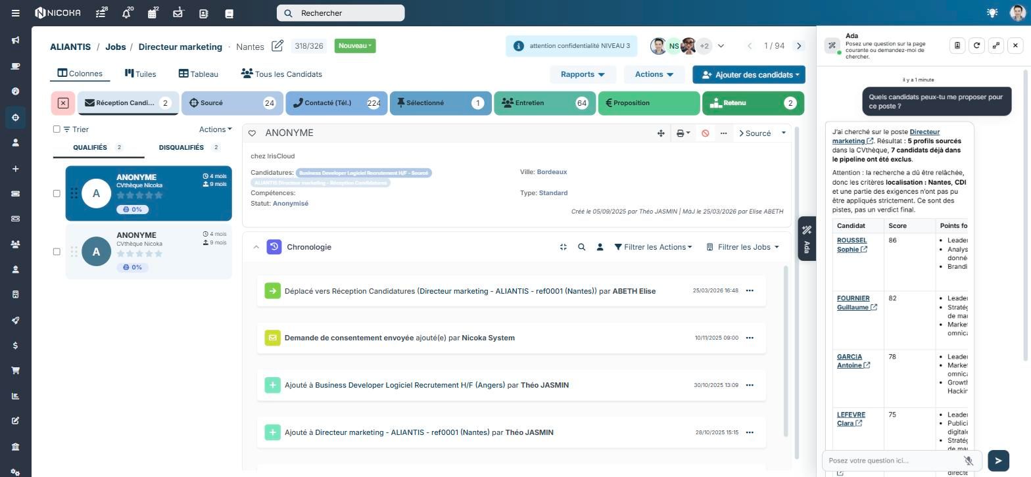Click the collapse-all icon in Chronologie
Viewport: 1031px width, 477px height.
(x=563, y=247)
